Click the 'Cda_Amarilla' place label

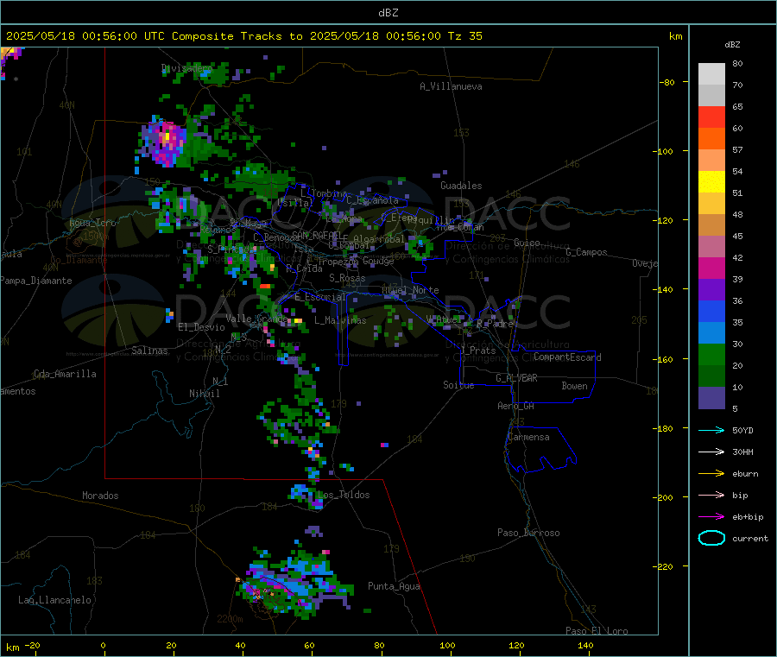click(65, 374)
